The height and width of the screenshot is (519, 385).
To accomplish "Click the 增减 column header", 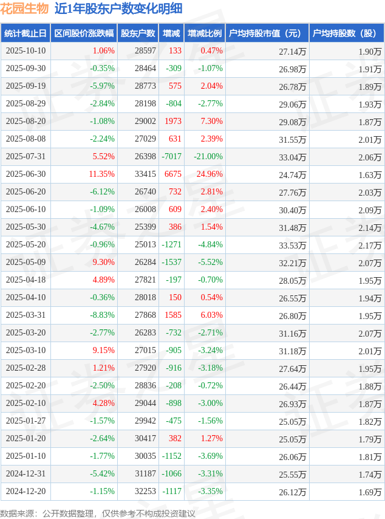I will 171,33.
